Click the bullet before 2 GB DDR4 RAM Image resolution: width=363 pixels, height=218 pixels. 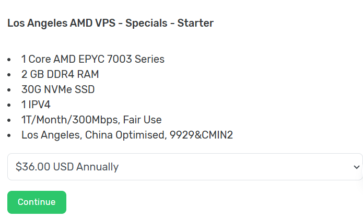pos(9,75)
